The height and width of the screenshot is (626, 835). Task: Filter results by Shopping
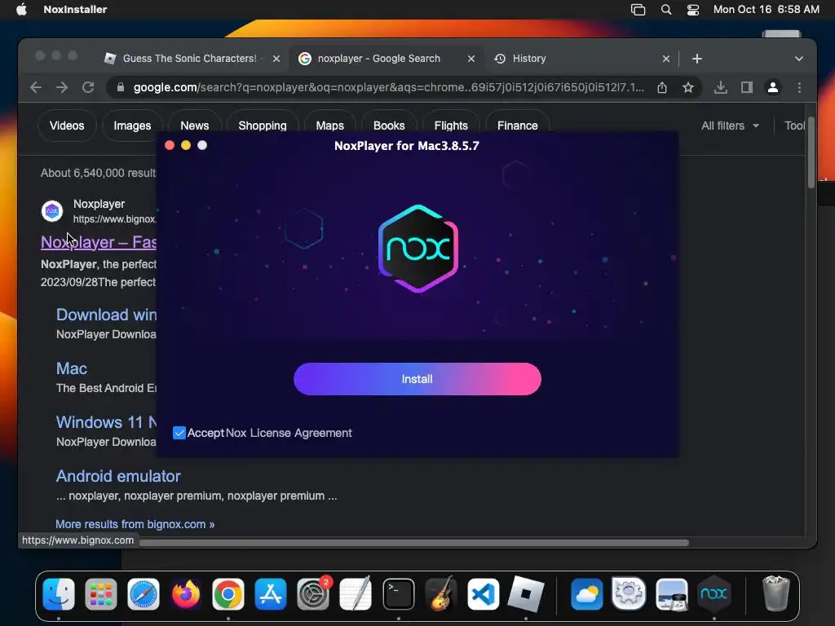point(263,126)
